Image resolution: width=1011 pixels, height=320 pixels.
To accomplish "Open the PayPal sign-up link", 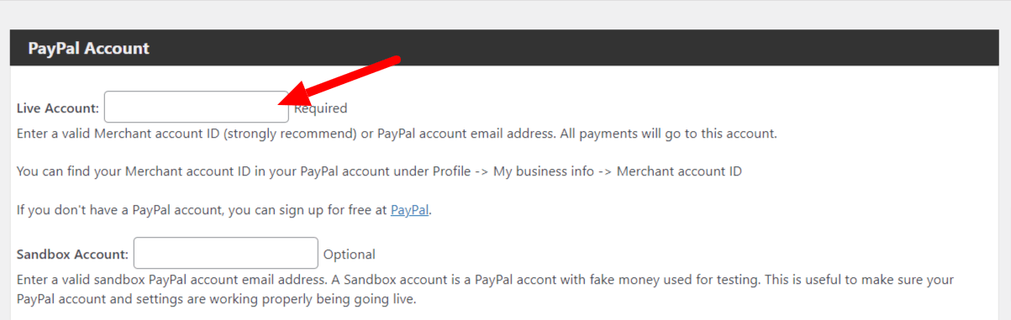I will pos(410,210).
